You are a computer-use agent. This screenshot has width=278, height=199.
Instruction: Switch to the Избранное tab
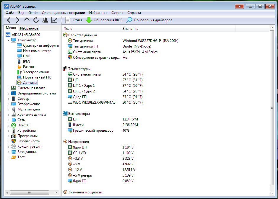click(x=29, y=28)
